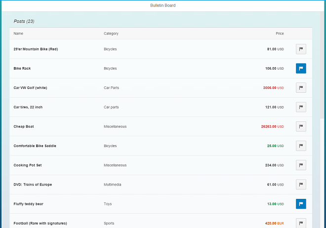Flag the DVD: Trains of Europe post
Screen dimensions: 326x228
(301, 185)
